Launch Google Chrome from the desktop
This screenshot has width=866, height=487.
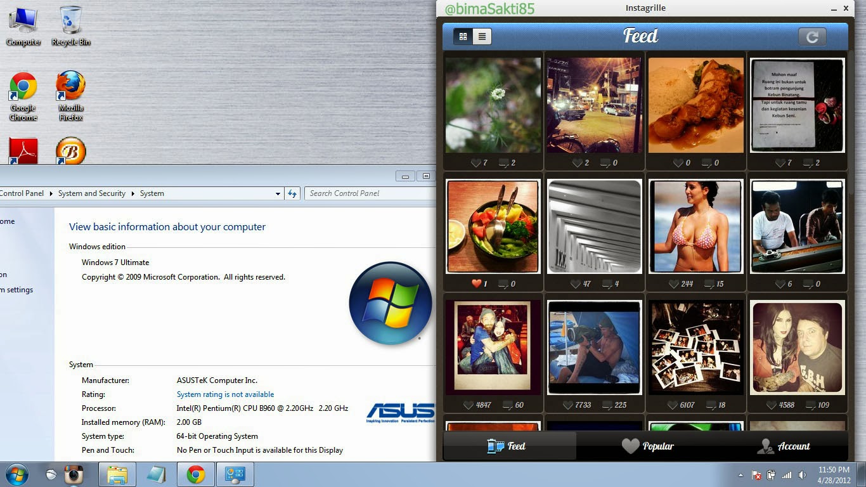pyautogui.click(x=23, y=96)
